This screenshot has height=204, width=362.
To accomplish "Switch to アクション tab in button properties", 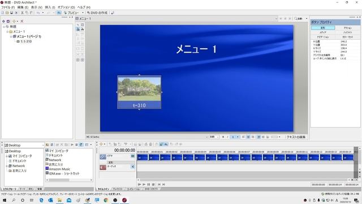I will point(347,28).
